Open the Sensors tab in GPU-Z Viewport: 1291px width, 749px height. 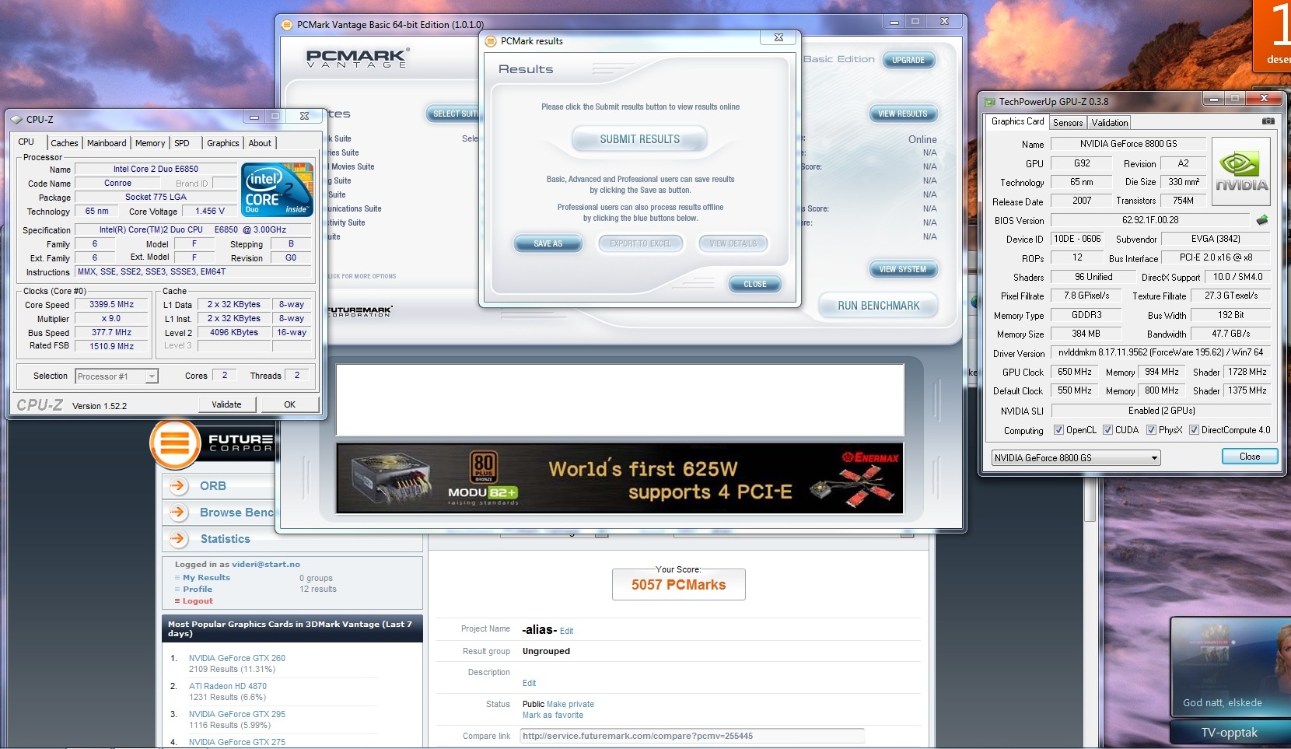1068,123
